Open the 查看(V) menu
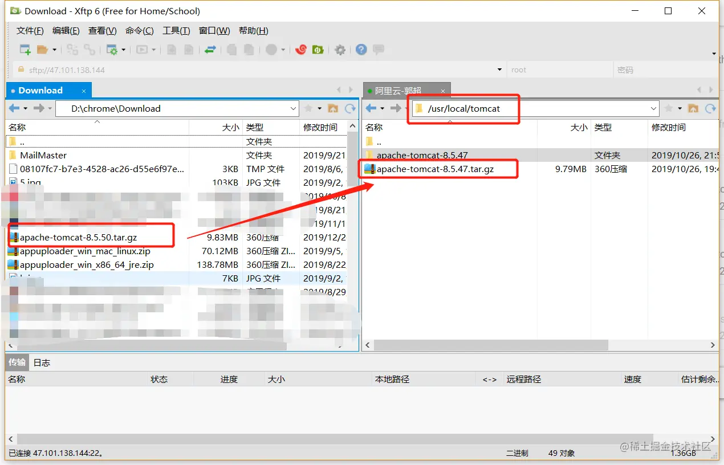Viewport: 724px width, 465px height. tap(103, 31)
